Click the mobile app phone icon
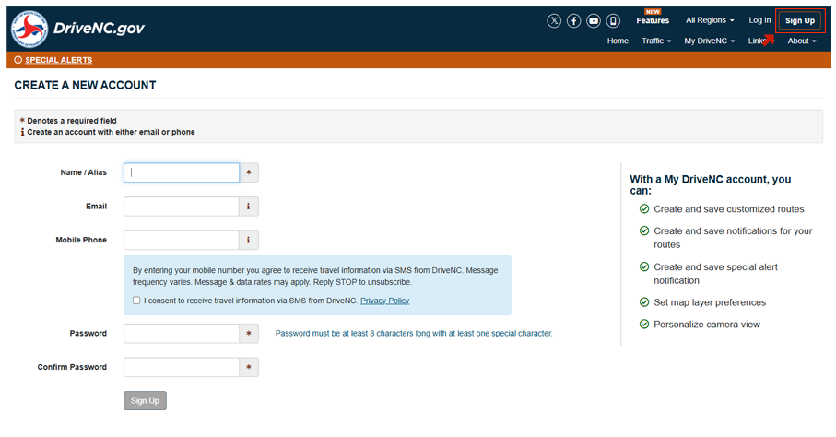 (613, 21)
